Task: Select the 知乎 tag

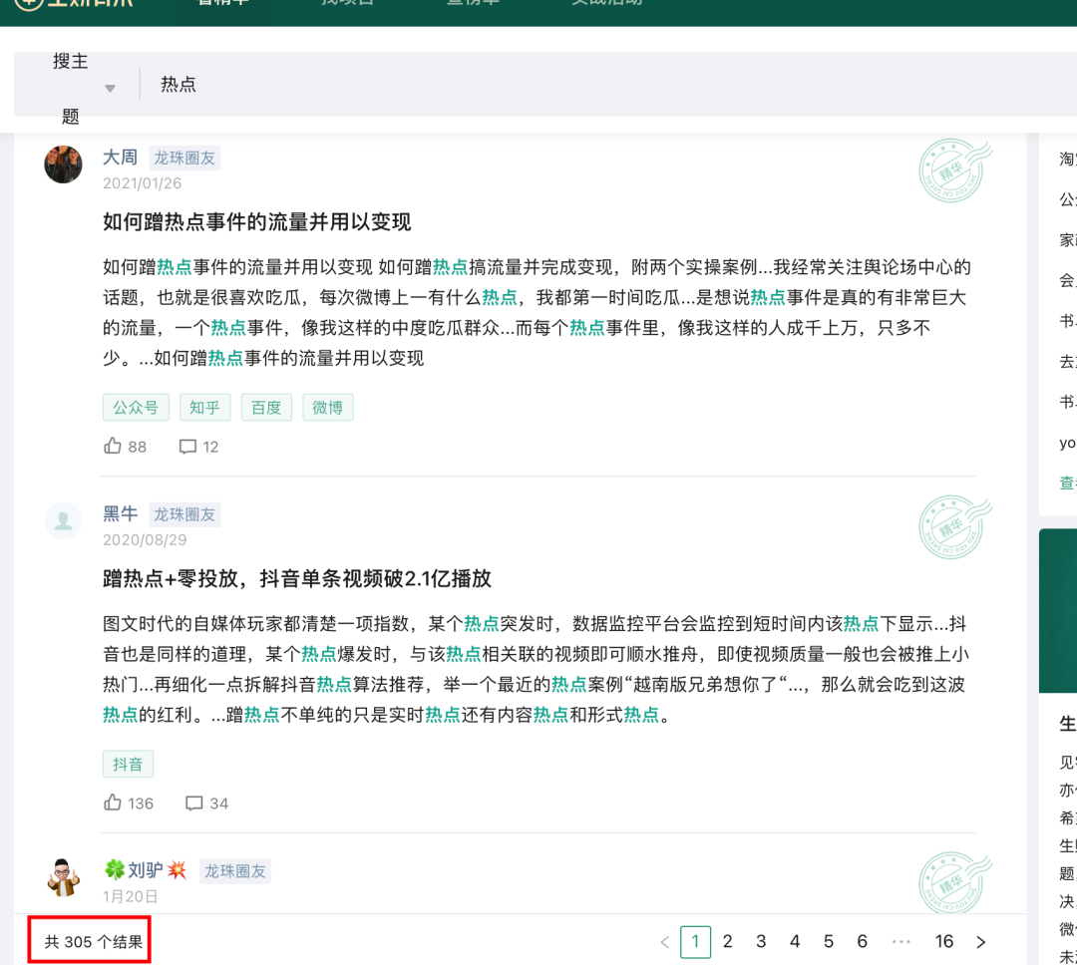Action: (x=204, y=408)
